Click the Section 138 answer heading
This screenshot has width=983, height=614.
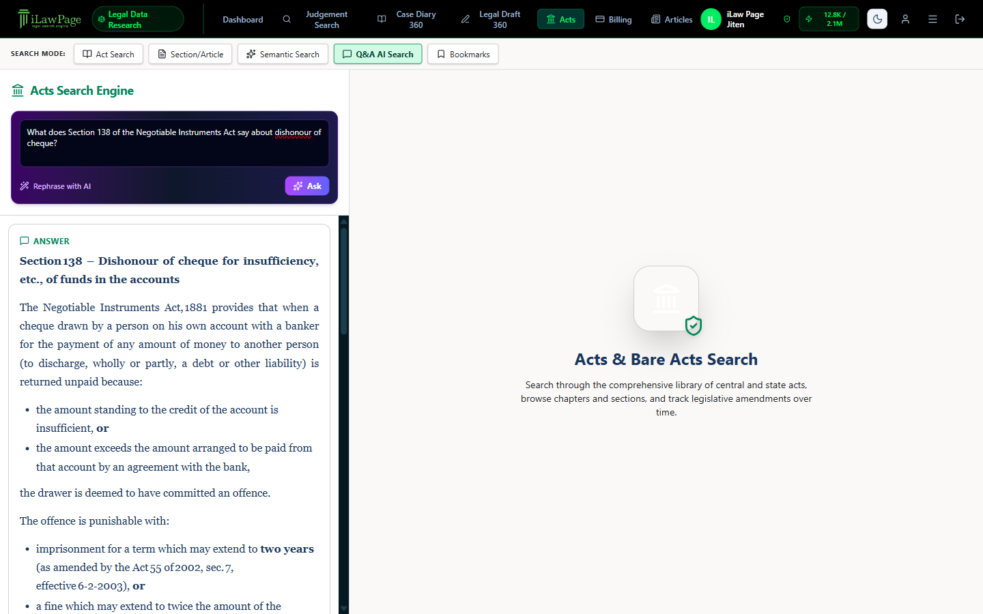point(169,270)
